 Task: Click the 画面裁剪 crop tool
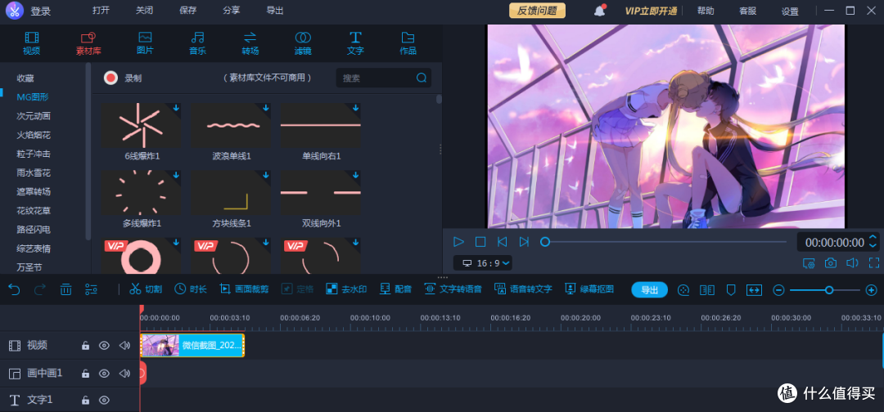pyautogui.click(x=244, y=289)
